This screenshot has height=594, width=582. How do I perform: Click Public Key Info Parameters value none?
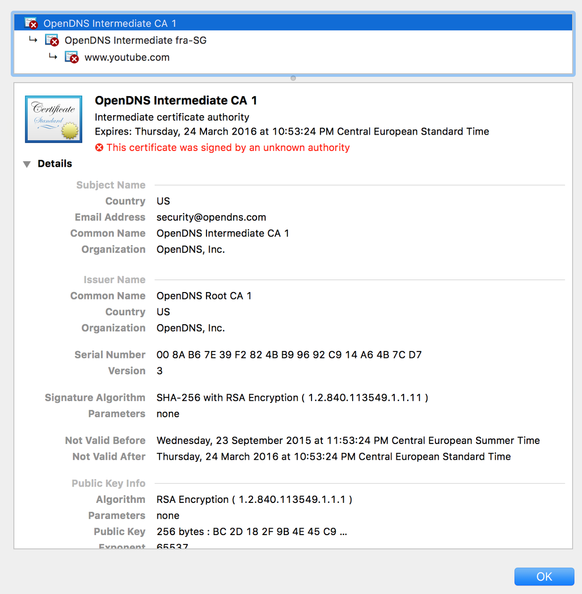click(168, 516)
